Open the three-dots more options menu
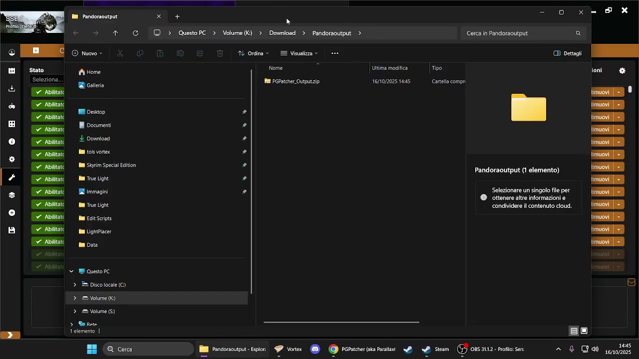 pos(335,53)
